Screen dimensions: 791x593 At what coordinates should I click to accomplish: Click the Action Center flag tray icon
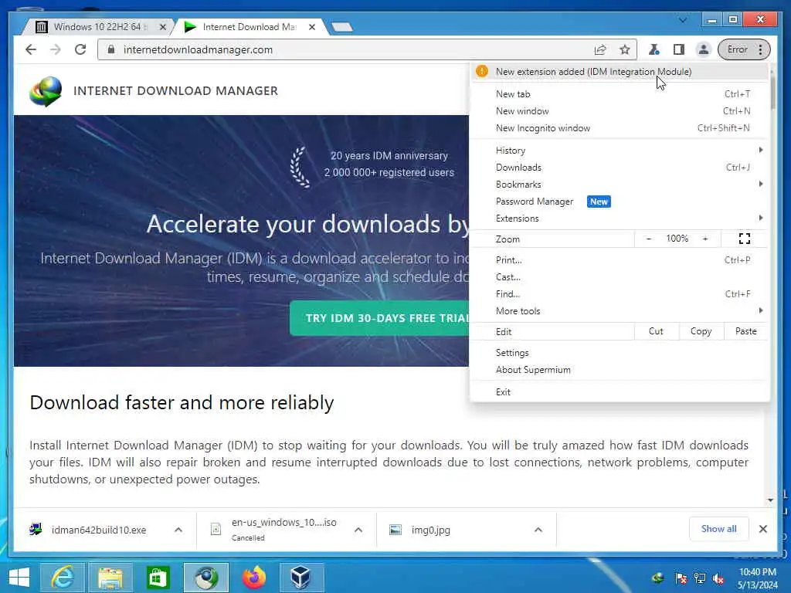pyautogui.click(x=681, y=578)
